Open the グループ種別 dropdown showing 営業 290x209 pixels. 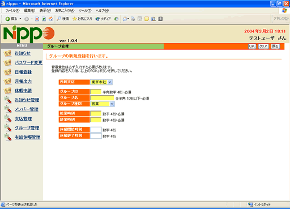point(103,104)
